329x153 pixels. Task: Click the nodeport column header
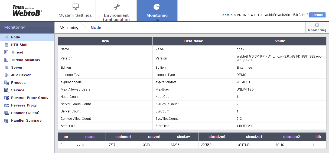tap(123, 137)
